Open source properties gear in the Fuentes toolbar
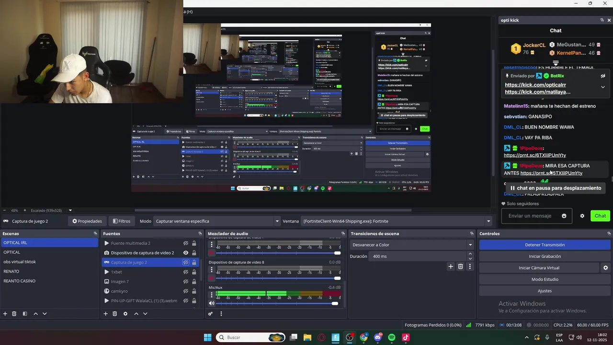This screenshot has height=345, width=613. click(x=125, y=314)
